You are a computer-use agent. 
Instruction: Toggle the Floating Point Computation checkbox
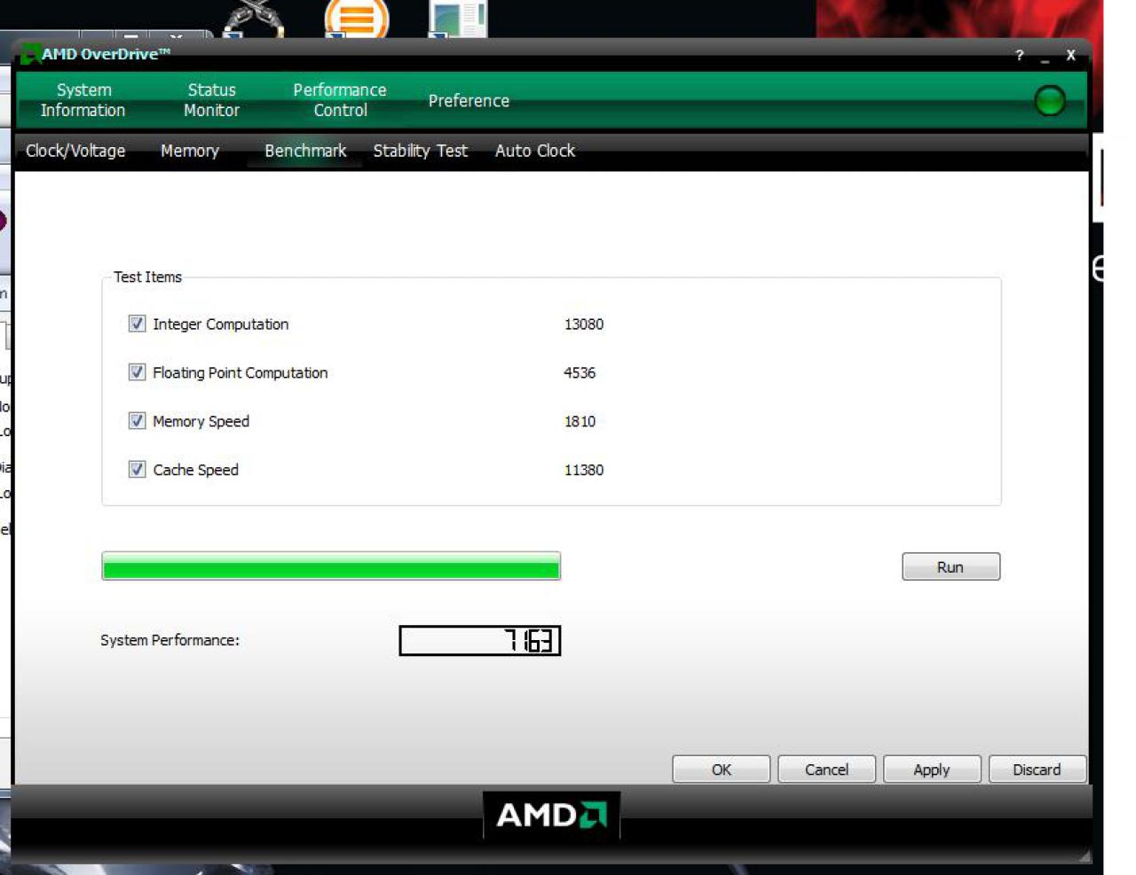(x=137, y=372)
